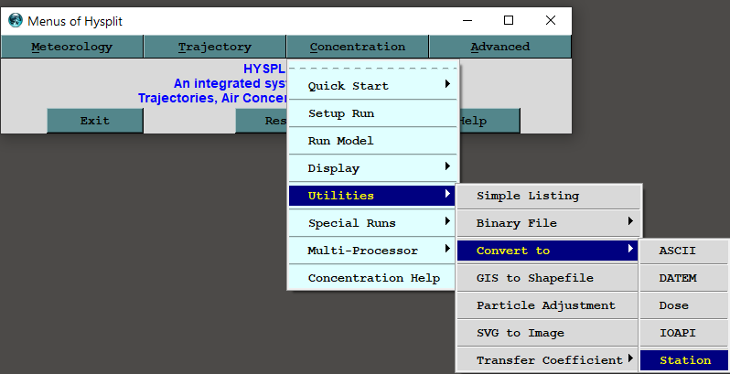Open Concentration Help
The width and height of the screenshot is (730, 374).
[372, 278]
